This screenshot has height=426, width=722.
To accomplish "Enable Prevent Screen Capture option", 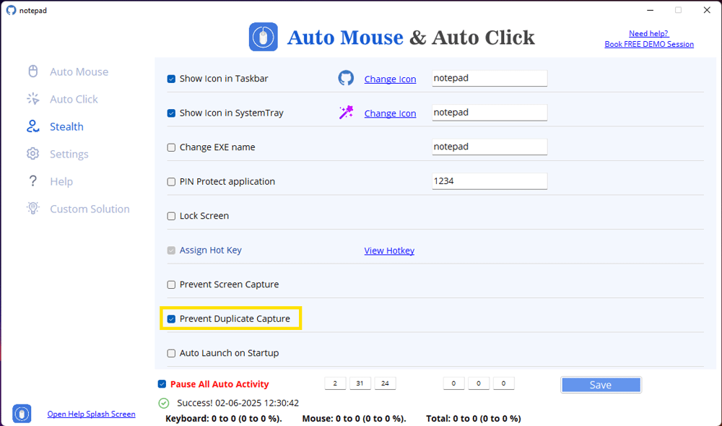I will 171,284.
